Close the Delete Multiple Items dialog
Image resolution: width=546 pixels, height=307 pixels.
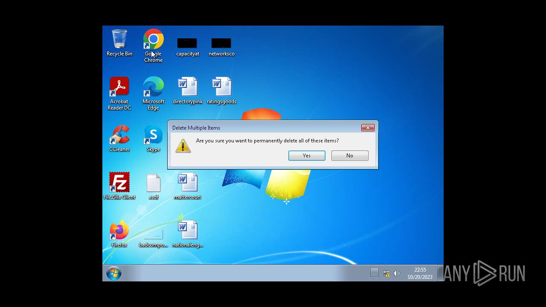click(368, 127)
